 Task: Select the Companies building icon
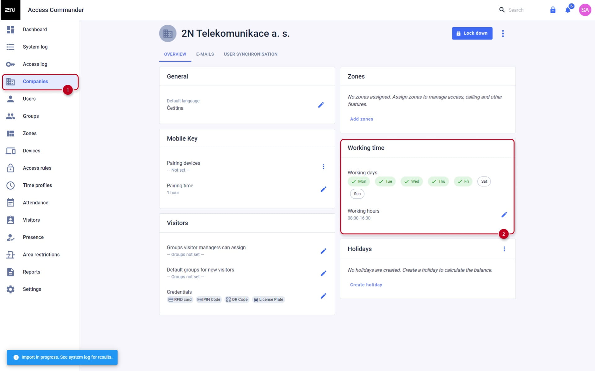click(11, 81)
